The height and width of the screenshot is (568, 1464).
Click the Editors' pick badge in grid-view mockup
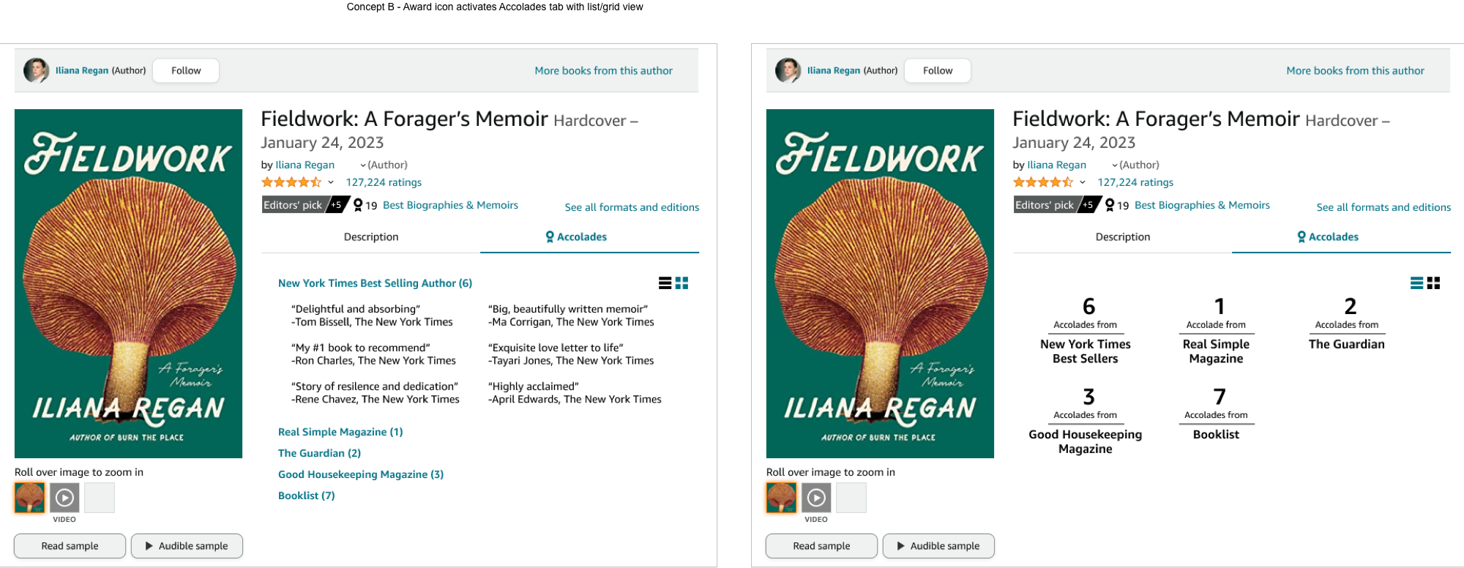point(1056,205)
